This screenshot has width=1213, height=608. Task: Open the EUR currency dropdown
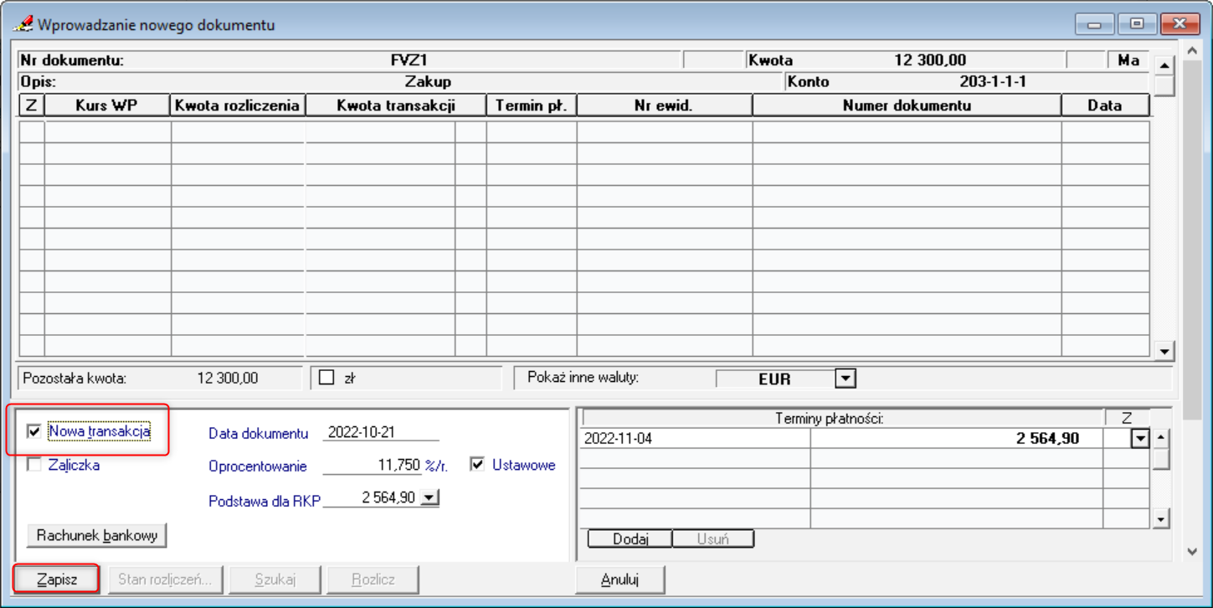[x=846, y=379]
